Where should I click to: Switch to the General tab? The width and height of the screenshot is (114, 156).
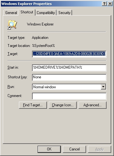click(x=11, y=13)
